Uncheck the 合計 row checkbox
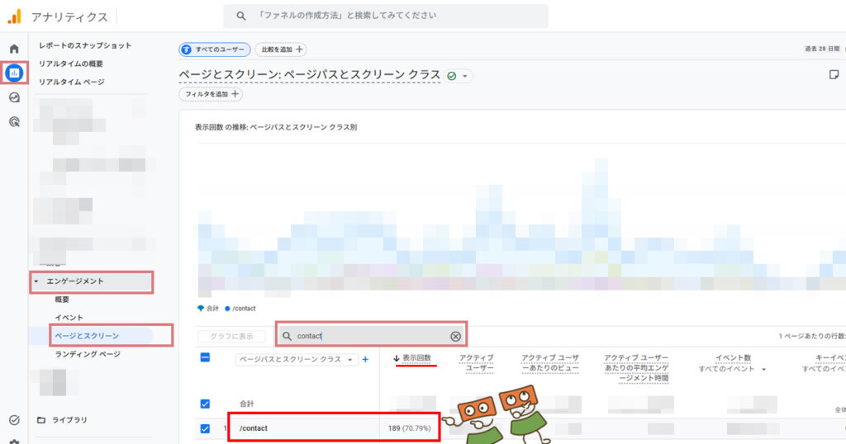This screenshot has width=846, height=444. point(205,404)
